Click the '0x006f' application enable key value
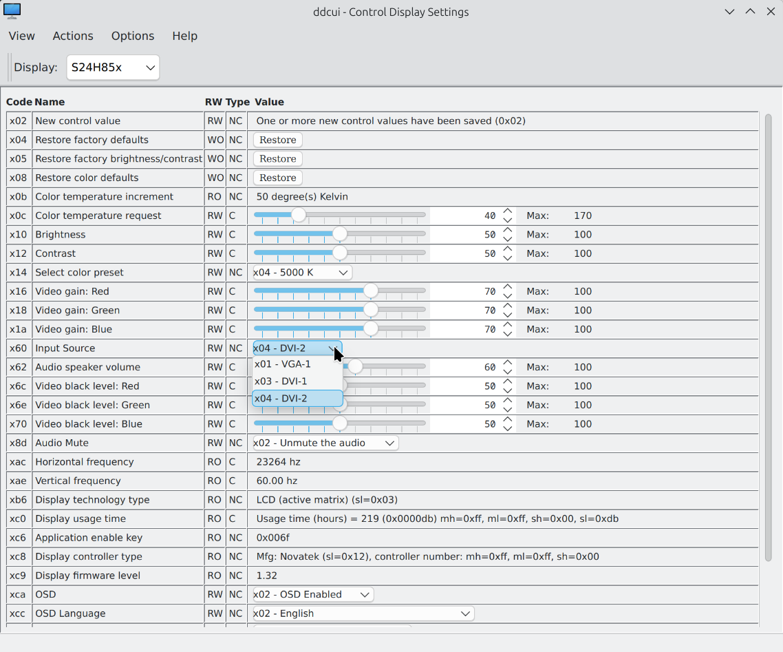 [272, 538]
